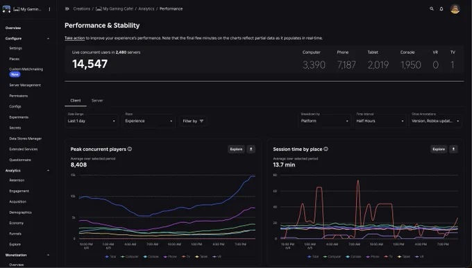
Task: Open the kebab menu beside My Gaming experience name
Action: point(50,9)
